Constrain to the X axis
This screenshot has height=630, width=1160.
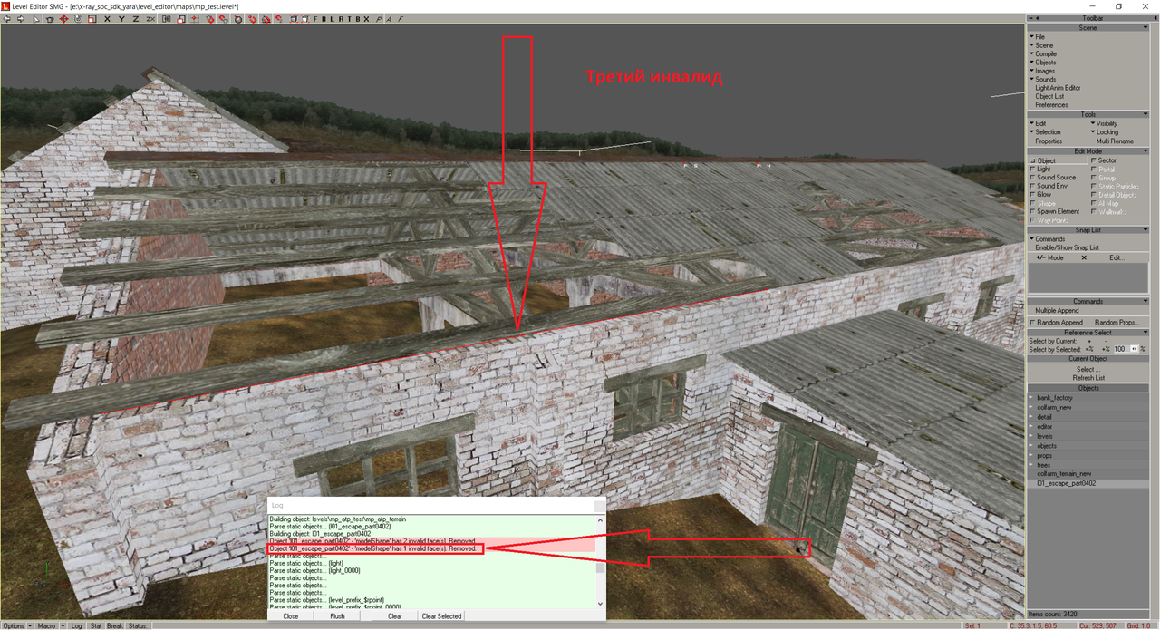[x=108, y=18]
